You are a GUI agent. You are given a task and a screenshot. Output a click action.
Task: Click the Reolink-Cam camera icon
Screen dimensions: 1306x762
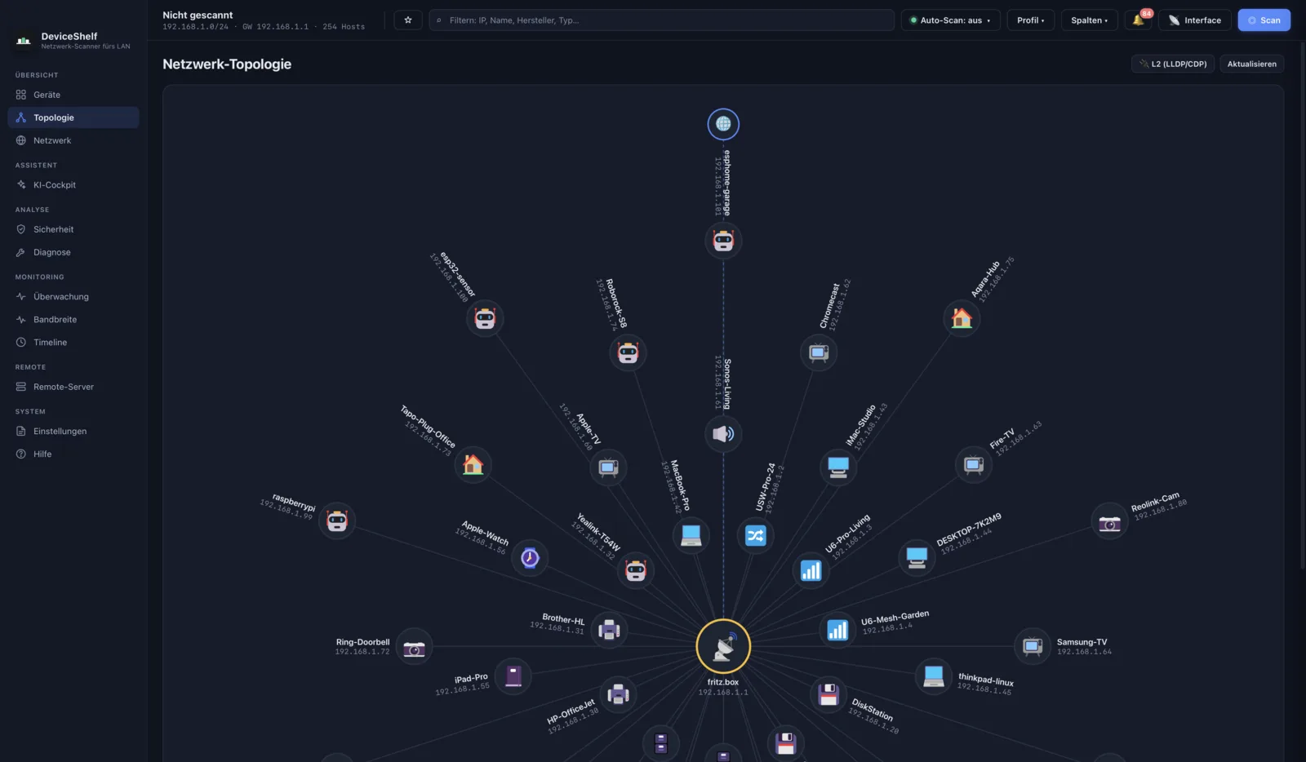(1109, 521)
